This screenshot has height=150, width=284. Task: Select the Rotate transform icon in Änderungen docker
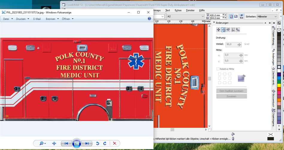223,30
